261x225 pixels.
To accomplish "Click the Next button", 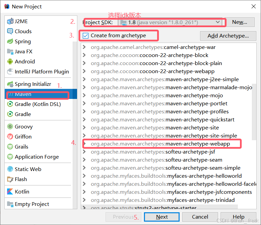I will tap(162, 217).
